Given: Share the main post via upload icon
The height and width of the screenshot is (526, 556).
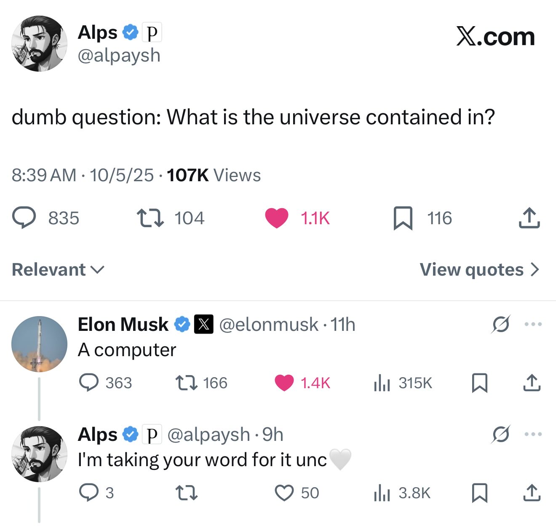Looking at the screenshot, I should pyautogui.click(x=529, y=218).
